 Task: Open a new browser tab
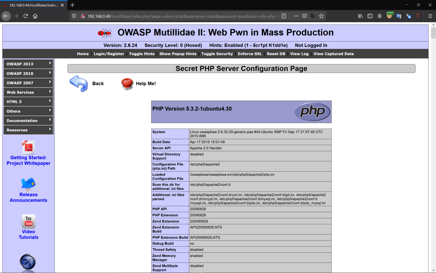pos(72,5)
